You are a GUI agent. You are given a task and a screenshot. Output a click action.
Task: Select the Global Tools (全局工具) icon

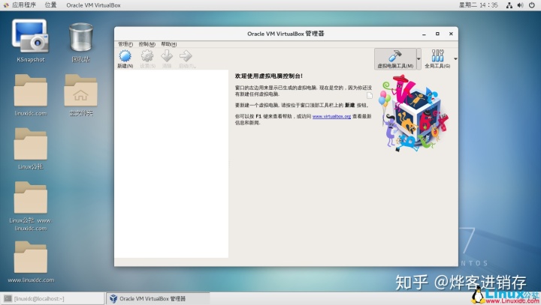click(437, 58)
